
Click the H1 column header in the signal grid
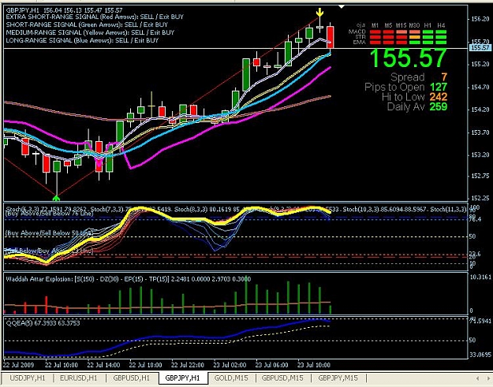[428, 25]
